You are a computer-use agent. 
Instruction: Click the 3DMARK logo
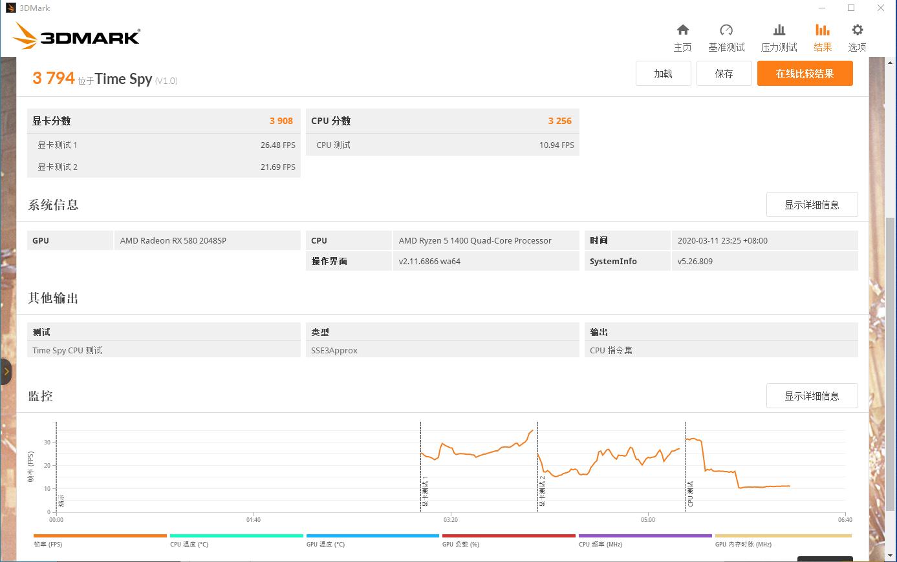click(76, 36)
